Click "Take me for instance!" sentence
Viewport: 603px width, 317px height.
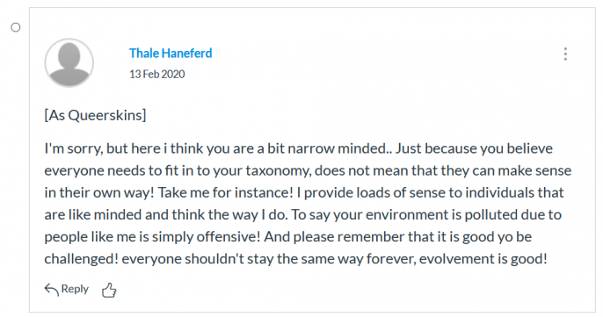(226, 192)
